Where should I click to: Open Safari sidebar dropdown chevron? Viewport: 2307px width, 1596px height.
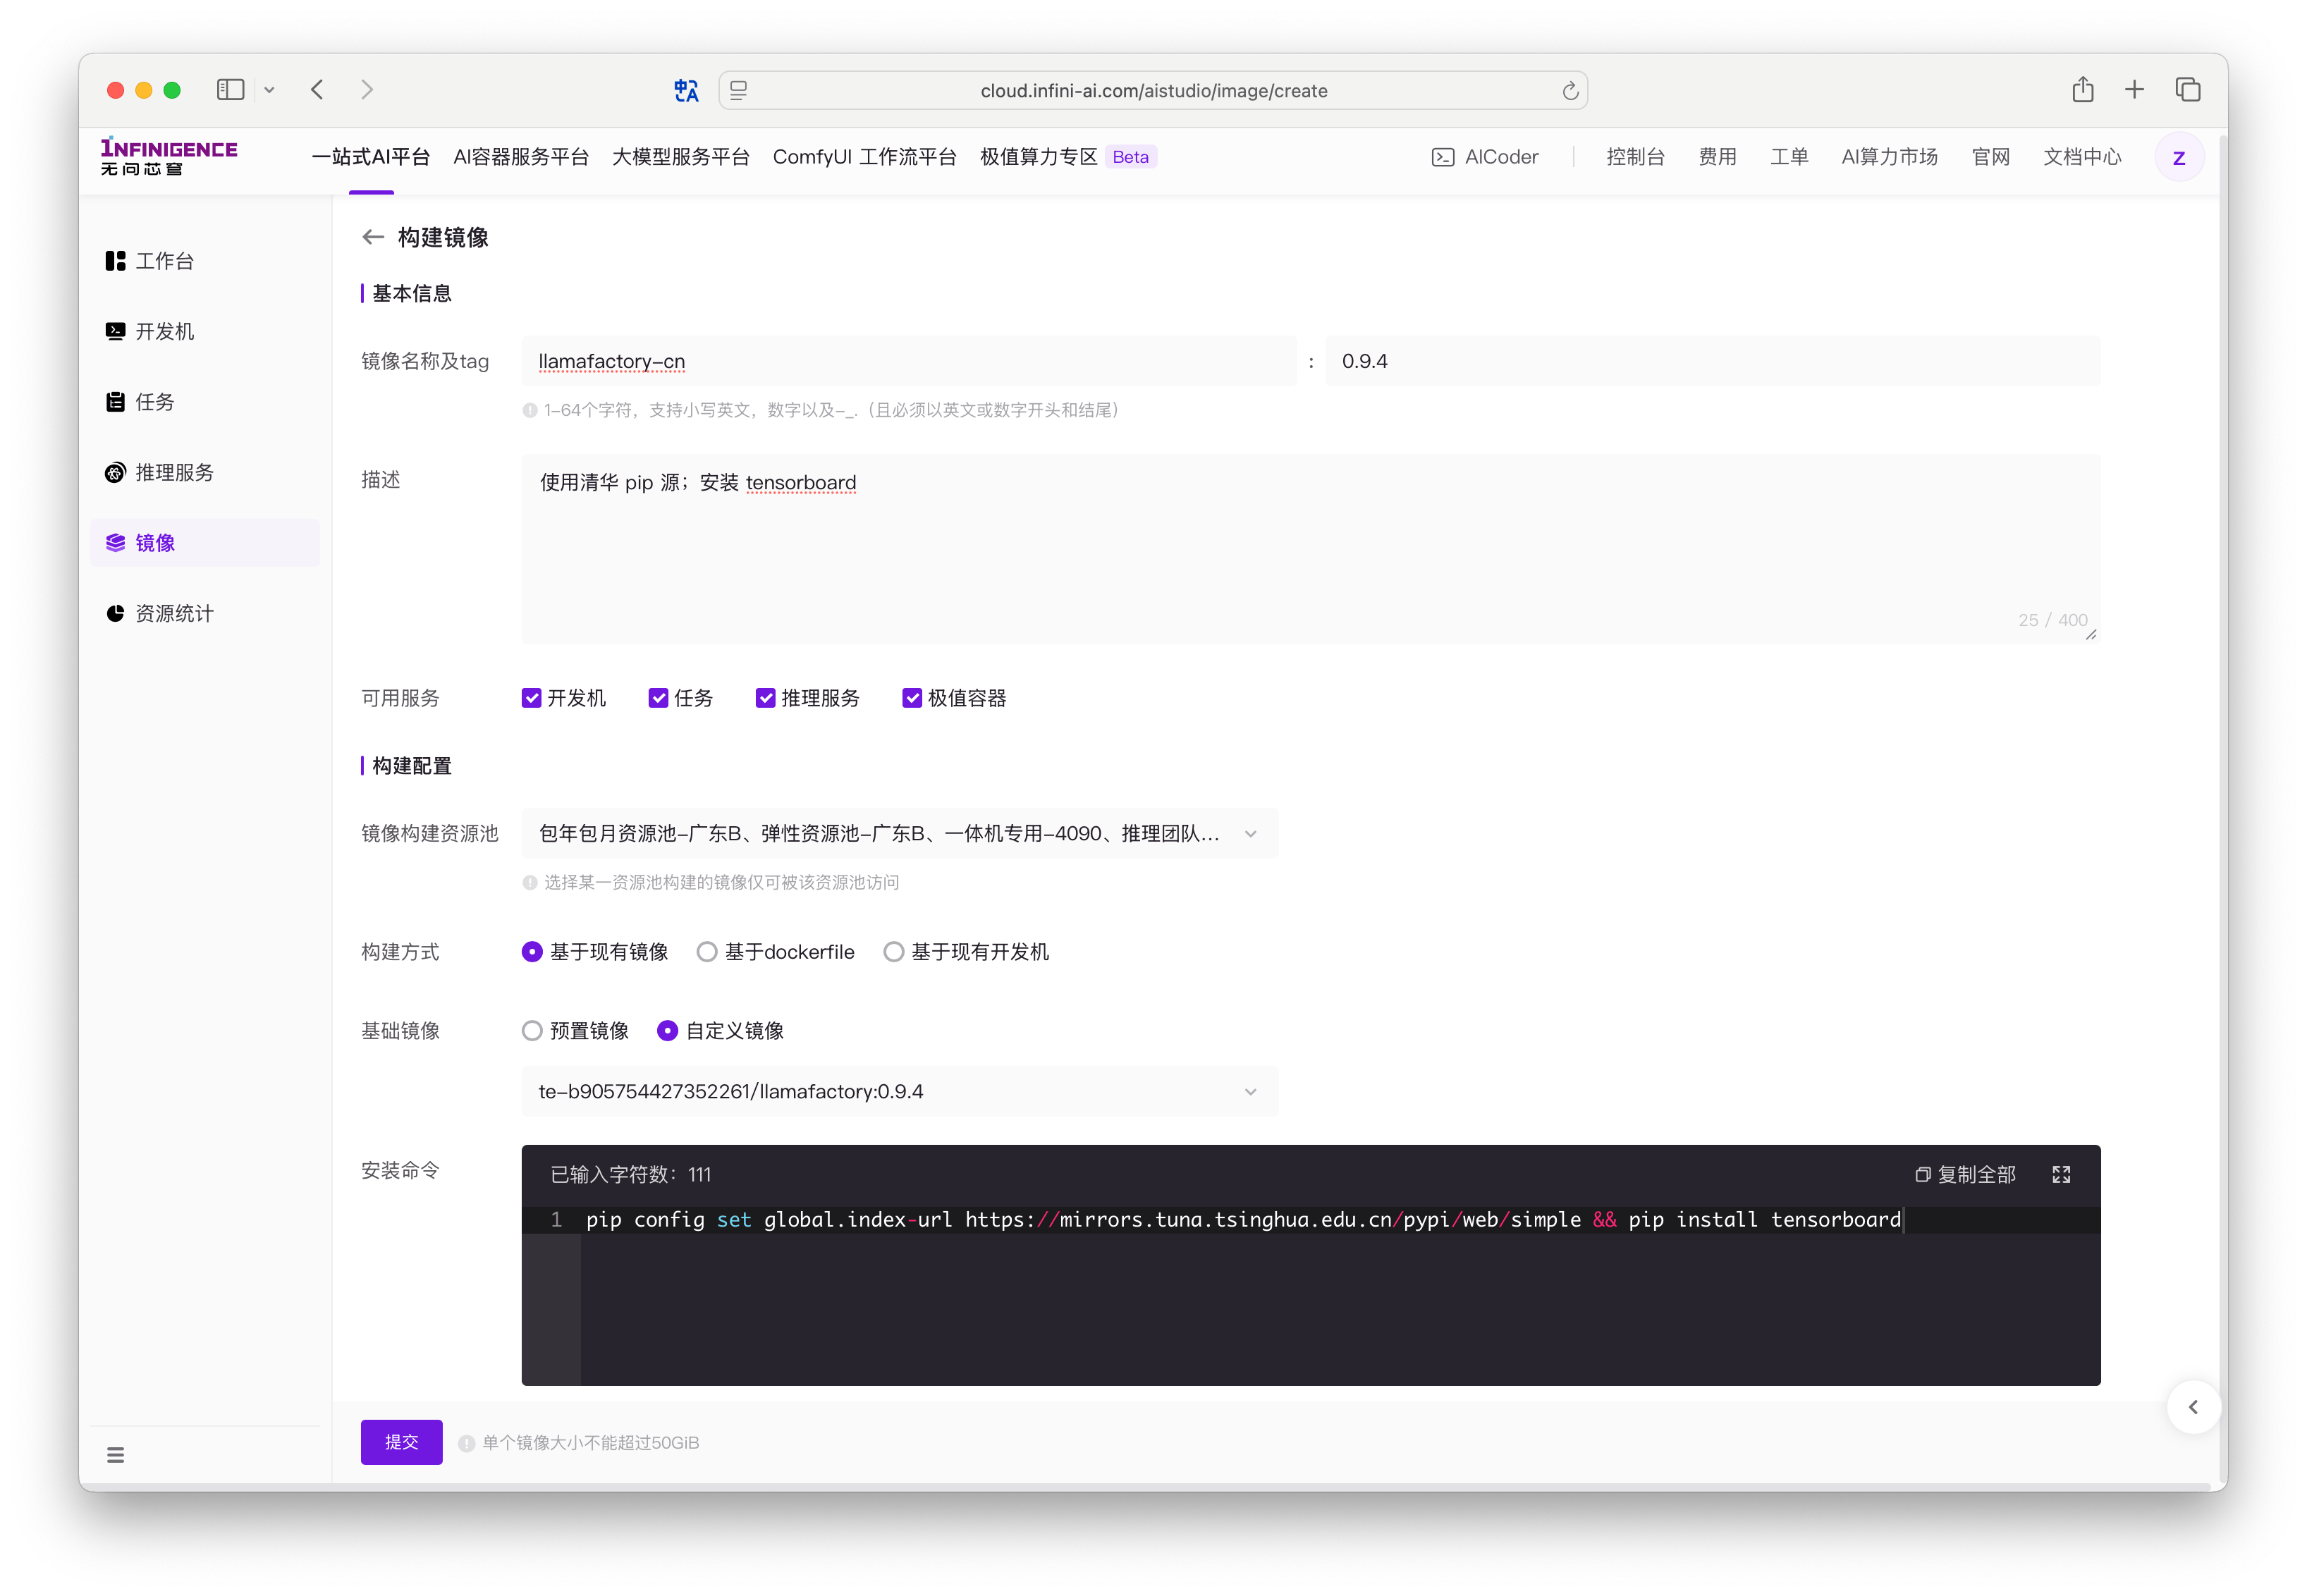point(269,90)
